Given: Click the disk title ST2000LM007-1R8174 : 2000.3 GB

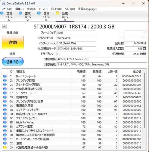Looking at the screenshot, I should coord(74,27).
